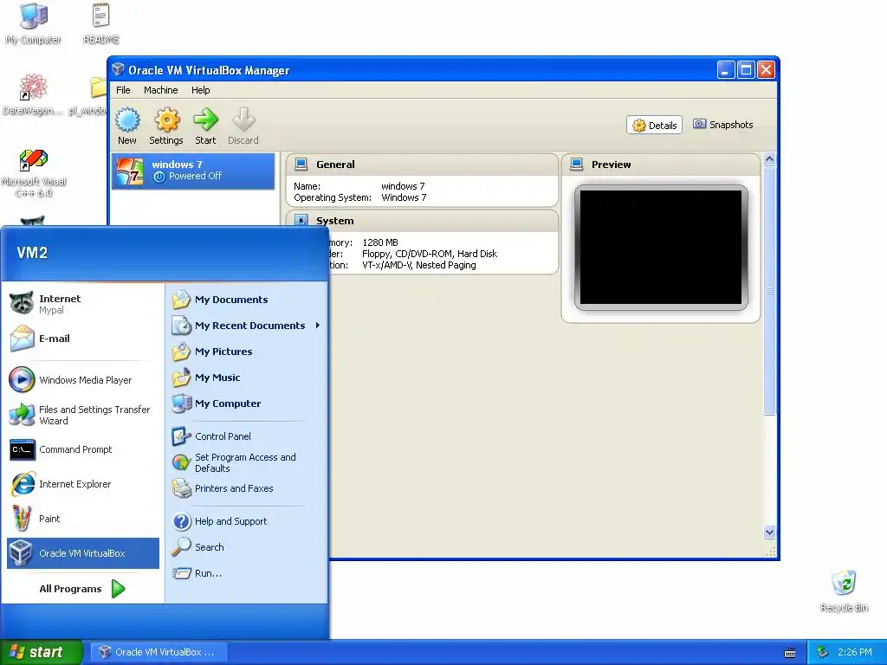Click the General section header icon

(x=301, y=164)
